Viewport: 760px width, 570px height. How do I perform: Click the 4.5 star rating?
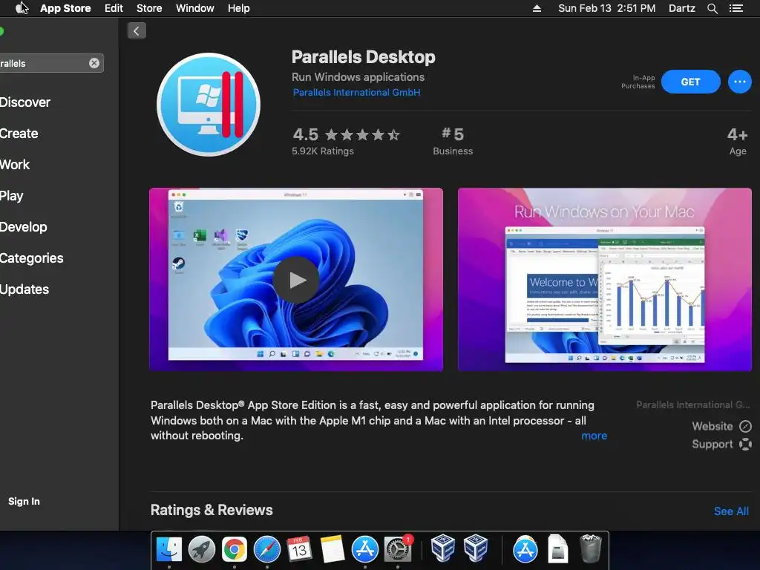tap(346, 134)
